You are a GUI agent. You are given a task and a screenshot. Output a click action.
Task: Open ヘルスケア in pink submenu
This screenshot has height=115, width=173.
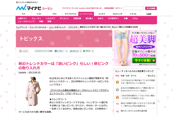[x=50, y=19]
